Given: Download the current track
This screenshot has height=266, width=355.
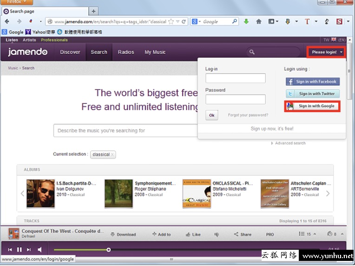Looking at the screenshot, I should [123, 234].
